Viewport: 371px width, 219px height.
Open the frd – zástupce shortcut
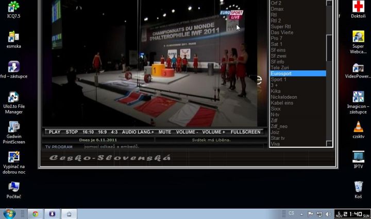(x=13, y=69)
